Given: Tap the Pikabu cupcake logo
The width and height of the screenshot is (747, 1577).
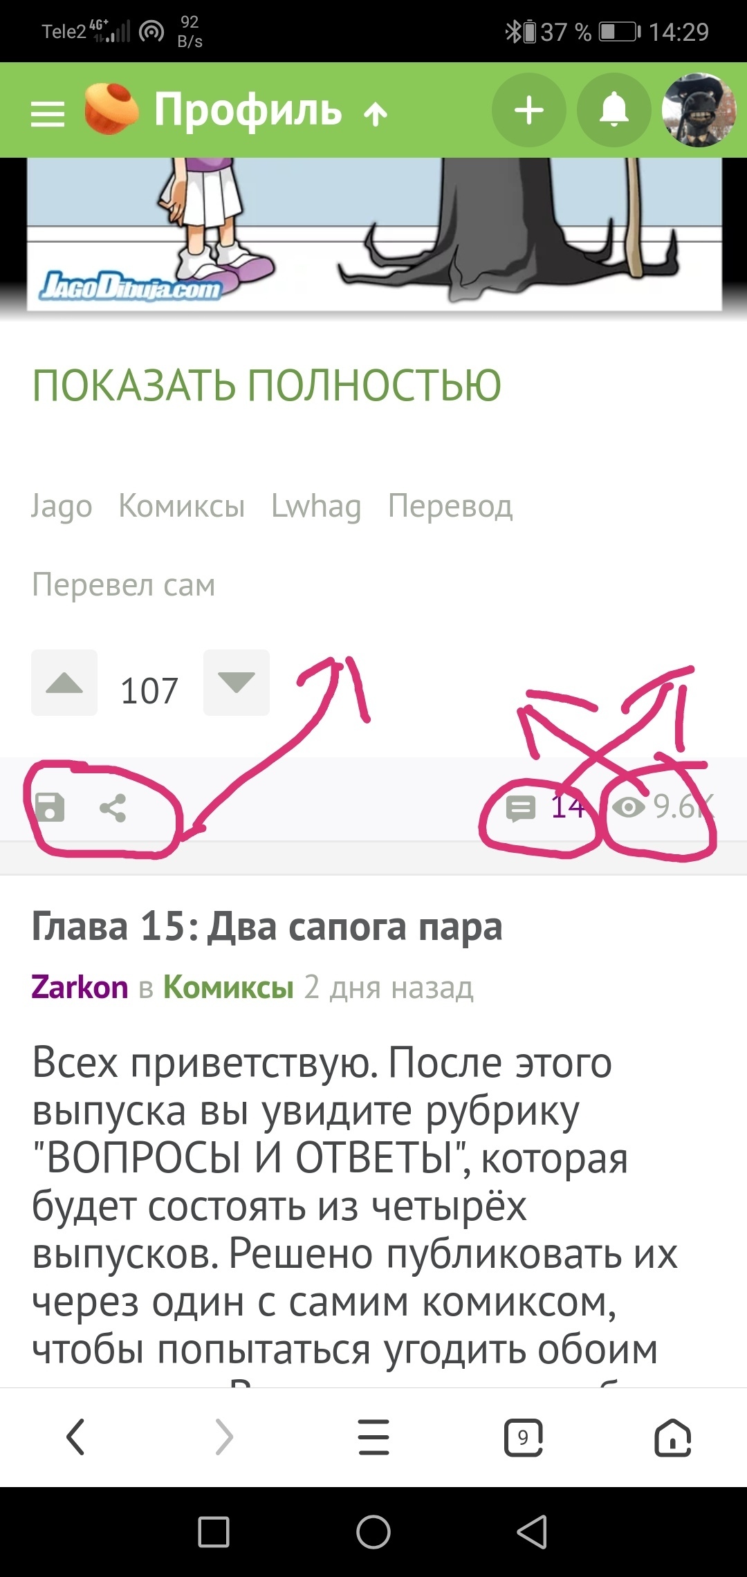Looking at the screenshot, I should (x=111, y=109).
